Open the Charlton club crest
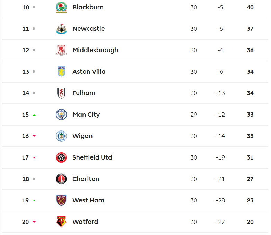The image size is (271, 235). 61,179
